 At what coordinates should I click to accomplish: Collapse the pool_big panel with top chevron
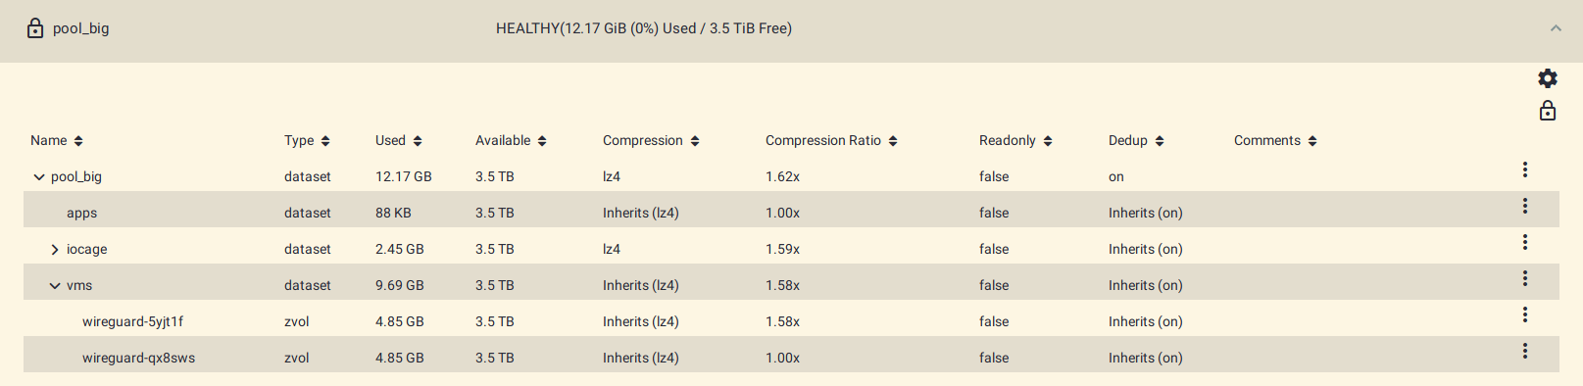point(1556,28)
